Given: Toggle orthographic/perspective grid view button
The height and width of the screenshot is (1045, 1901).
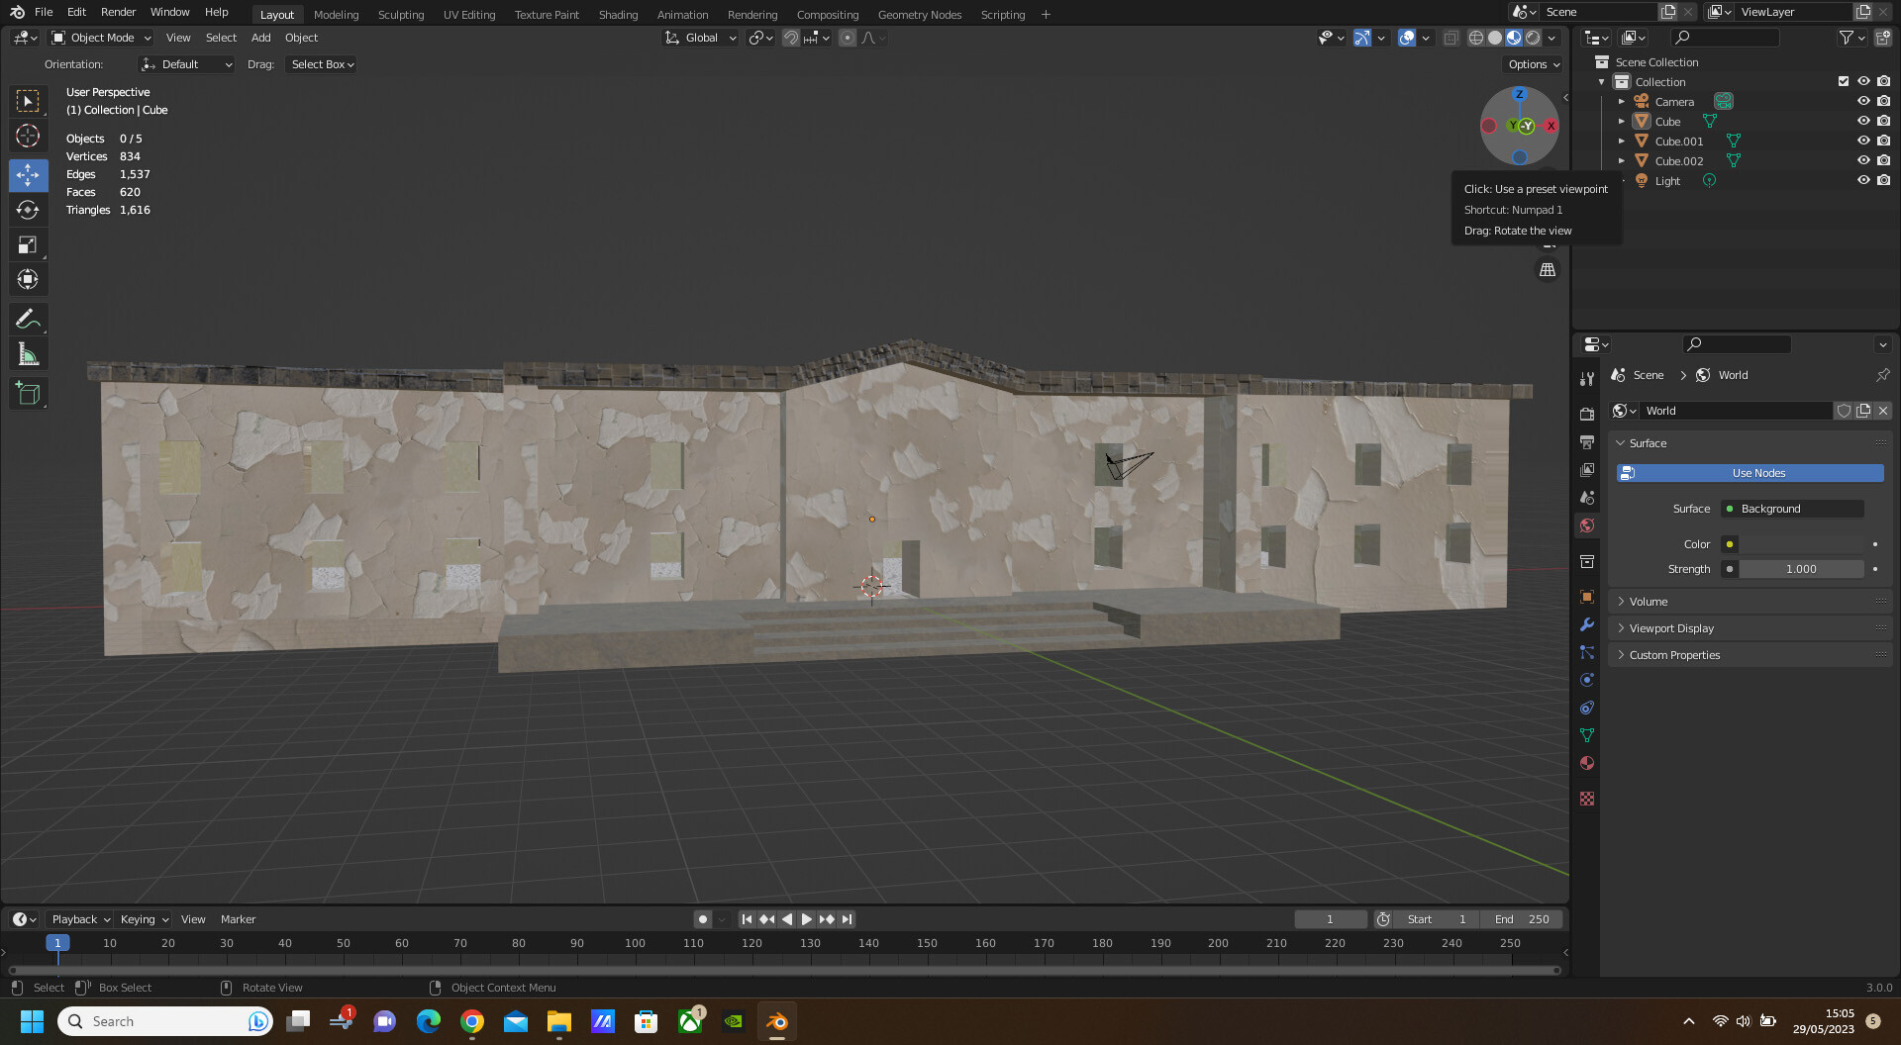Looking at the screenshot, I should click(1548, 270).
